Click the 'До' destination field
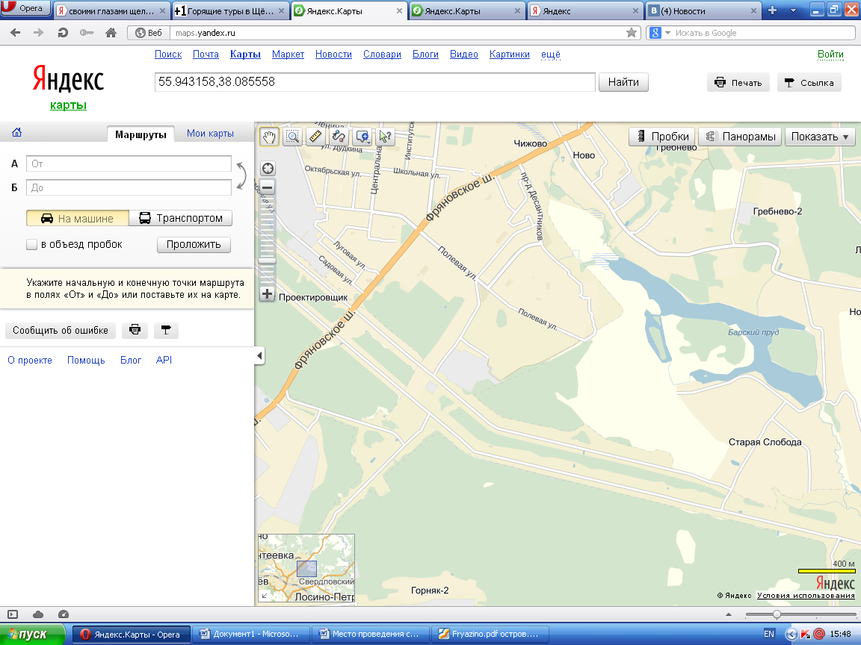Screen dimensions: 861x645 pyautogui.click(x=129, y=187)
